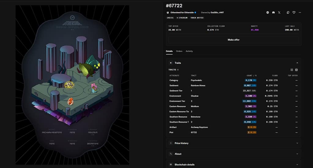Open the collection website globe icon
This screenshot has height=168, width=313.
pos(268,12)
